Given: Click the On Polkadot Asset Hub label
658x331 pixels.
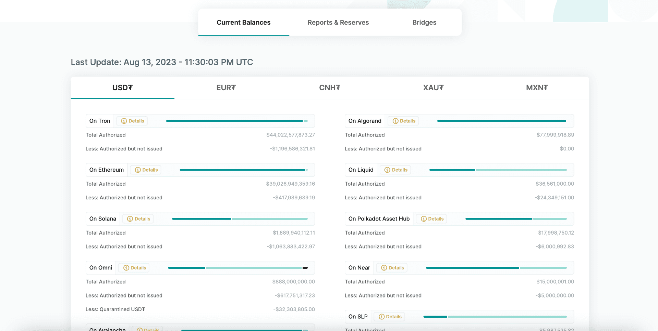Looking at the screenshot, I should (x=379, y=219).
